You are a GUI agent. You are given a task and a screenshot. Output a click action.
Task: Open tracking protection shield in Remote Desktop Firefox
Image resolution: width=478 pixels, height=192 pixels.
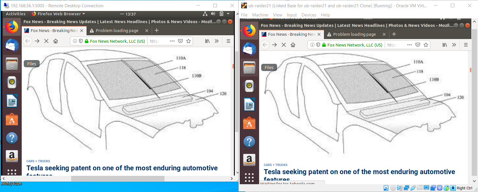(x=80, y=41)
